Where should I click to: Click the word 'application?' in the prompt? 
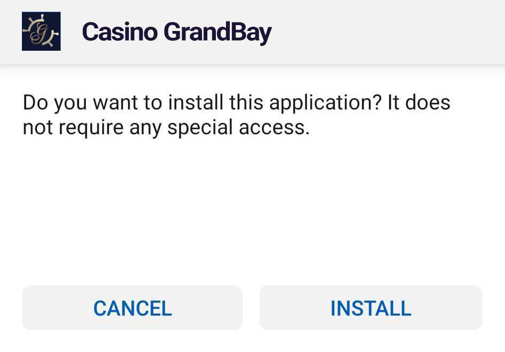(325, 104)
